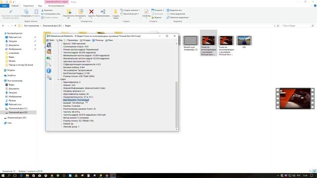Screen dimensions: 317x178
Task: Select Локальный диск (C:) in navigation pane
Action: point(16,109)
